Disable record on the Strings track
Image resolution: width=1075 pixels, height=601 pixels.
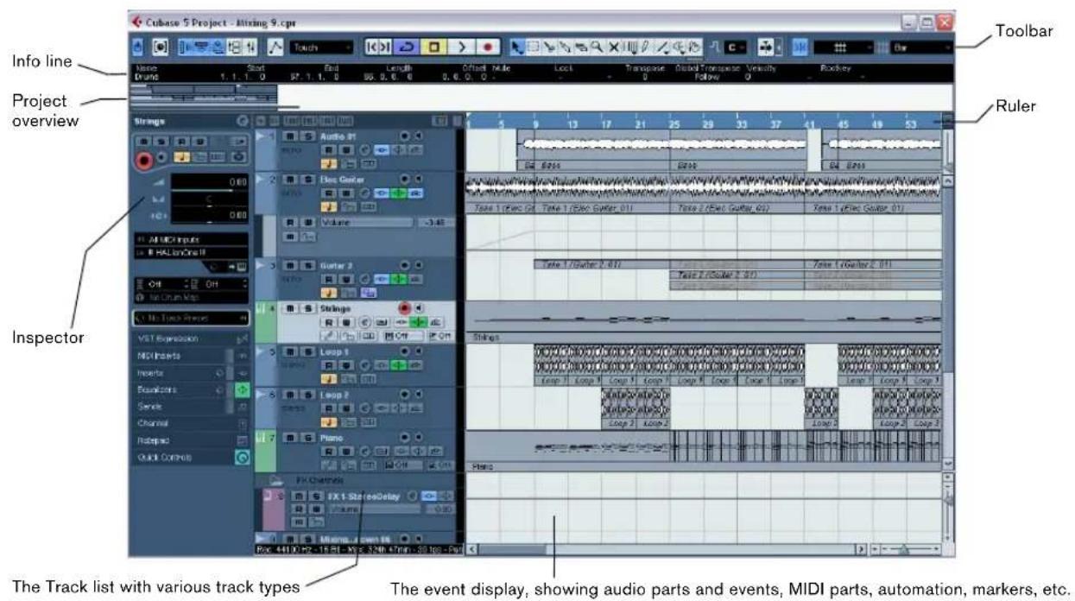(x=403, y=307)
